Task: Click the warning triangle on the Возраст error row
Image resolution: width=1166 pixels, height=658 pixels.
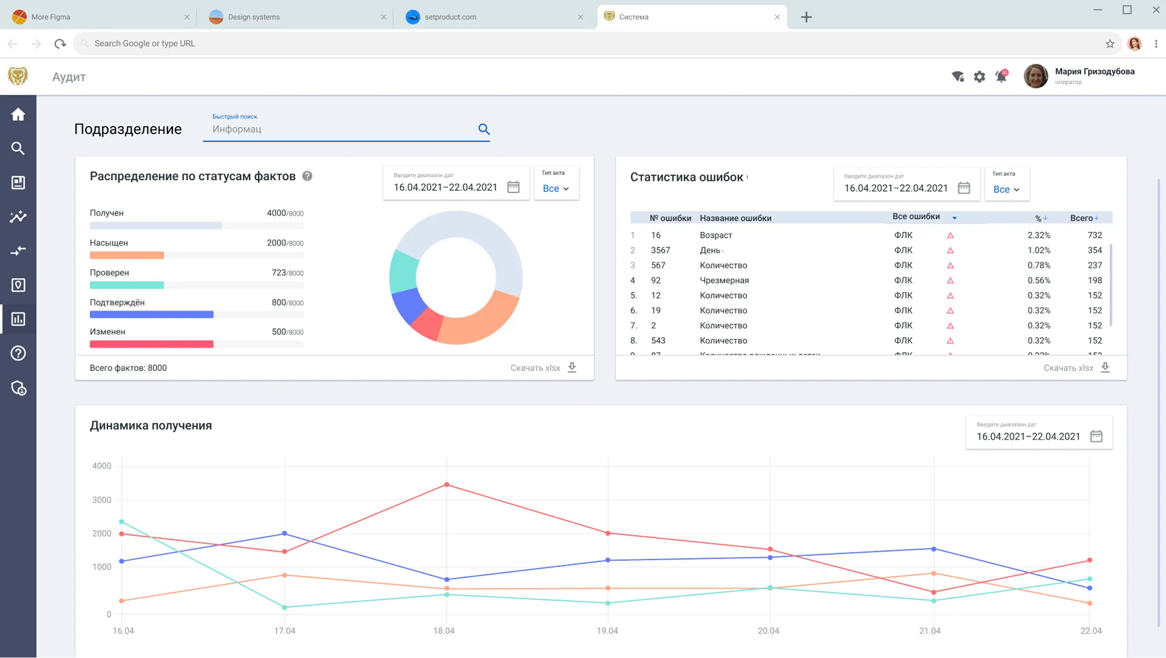Action: (x=950, y=235)
